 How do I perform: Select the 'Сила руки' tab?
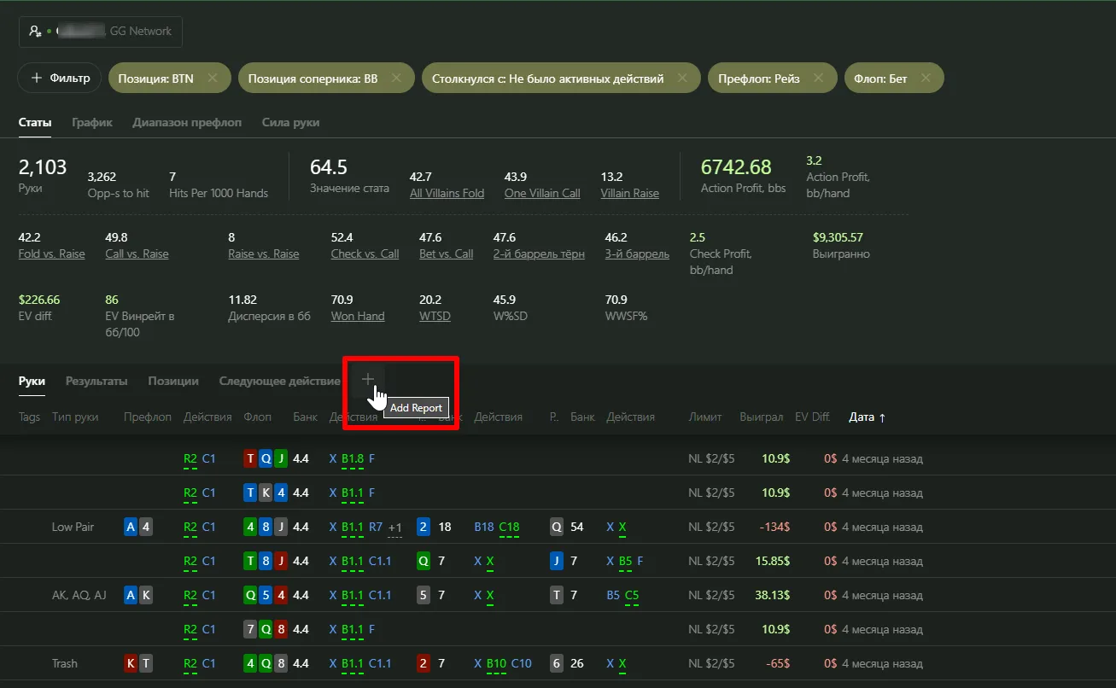(x=290, y=123)
